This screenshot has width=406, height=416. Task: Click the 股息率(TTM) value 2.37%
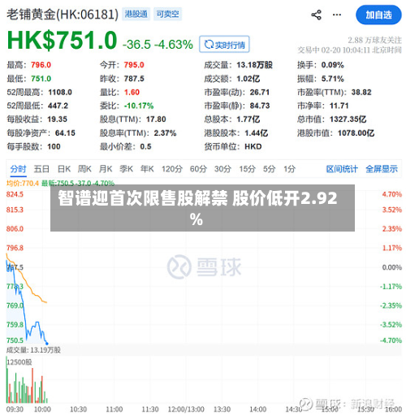pos(165,133)
